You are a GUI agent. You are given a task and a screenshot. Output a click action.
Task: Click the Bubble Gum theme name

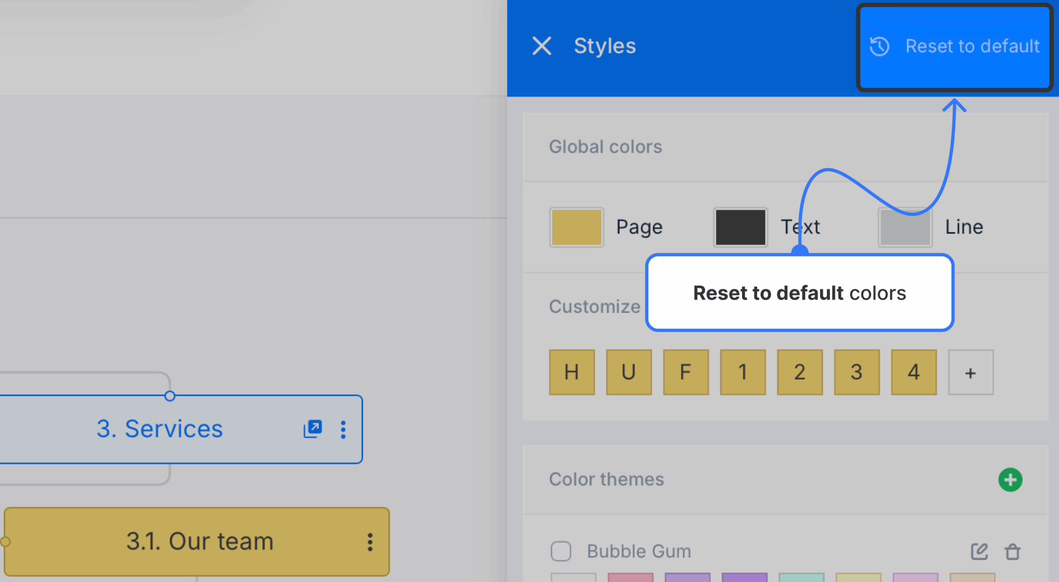click(639, 551)
